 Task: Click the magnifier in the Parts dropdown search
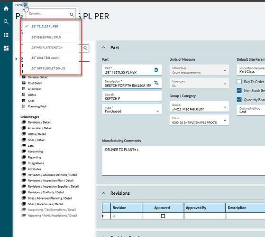72,15
